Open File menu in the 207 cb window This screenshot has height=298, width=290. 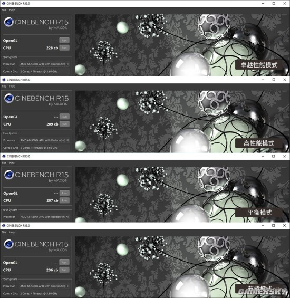click(4, 163)
